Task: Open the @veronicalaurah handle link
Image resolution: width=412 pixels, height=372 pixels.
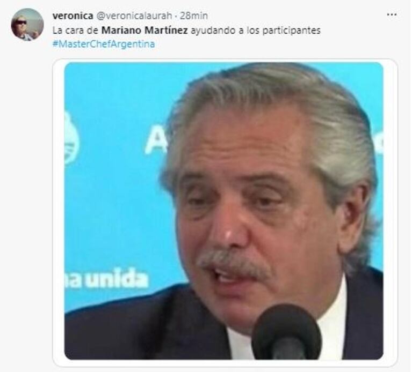Action: coord(134,16)
